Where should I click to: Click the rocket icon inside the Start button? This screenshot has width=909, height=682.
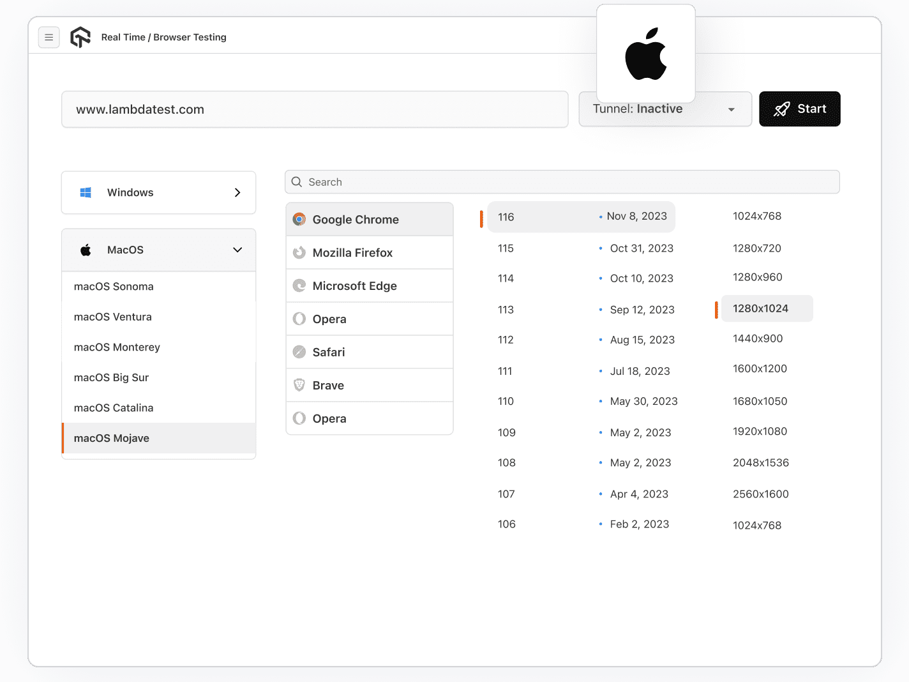click(x=781, y=109)
